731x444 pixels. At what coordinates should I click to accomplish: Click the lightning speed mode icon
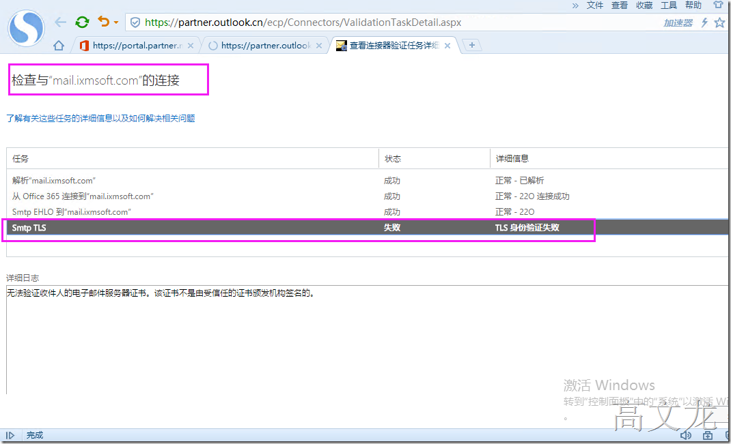(x=704, y=23)
